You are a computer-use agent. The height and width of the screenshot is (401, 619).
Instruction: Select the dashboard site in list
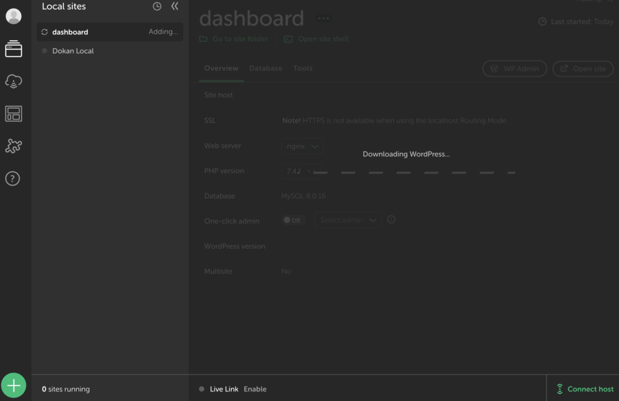110,32
